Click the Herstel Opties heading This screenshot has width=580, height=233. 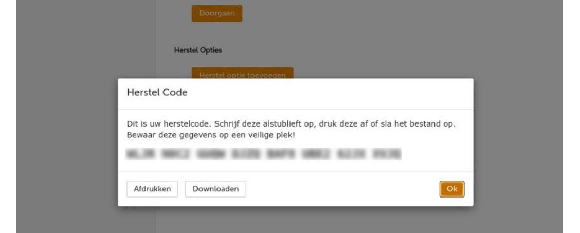[x=198, y=50]
